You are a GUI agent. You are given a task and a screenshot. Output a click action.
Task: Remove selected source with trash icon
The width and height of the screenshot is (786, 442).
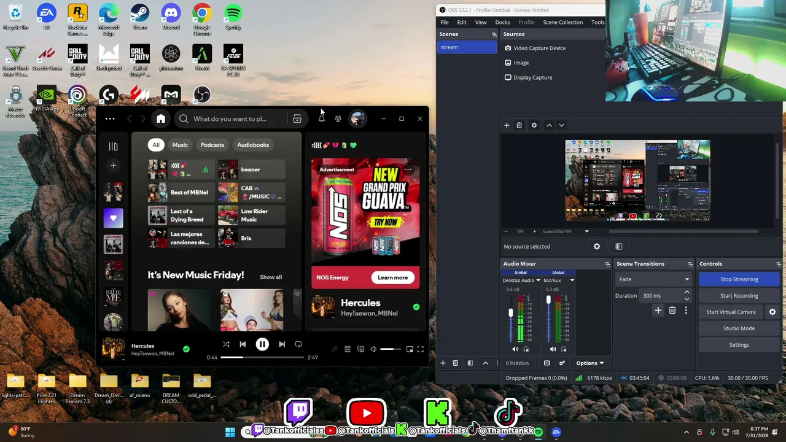point(519,125)
